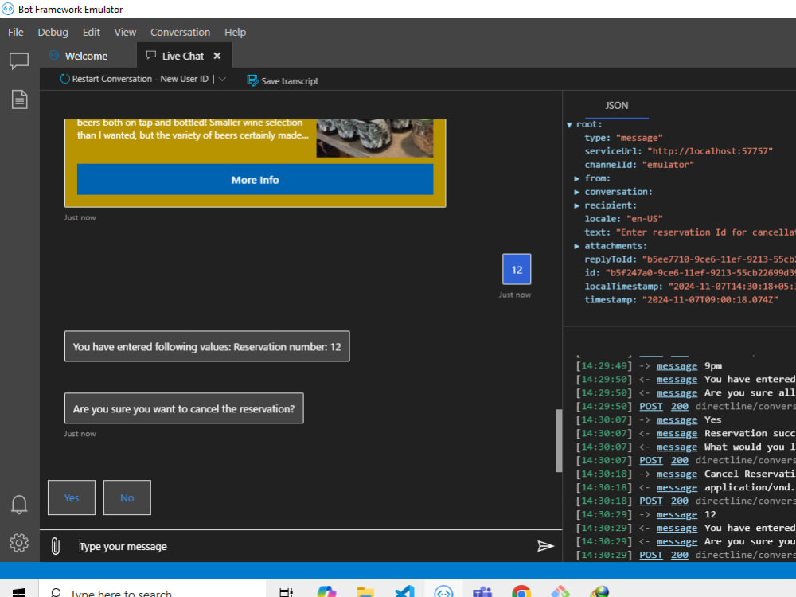Open the transcript explorer via document icon

point(18,99)
